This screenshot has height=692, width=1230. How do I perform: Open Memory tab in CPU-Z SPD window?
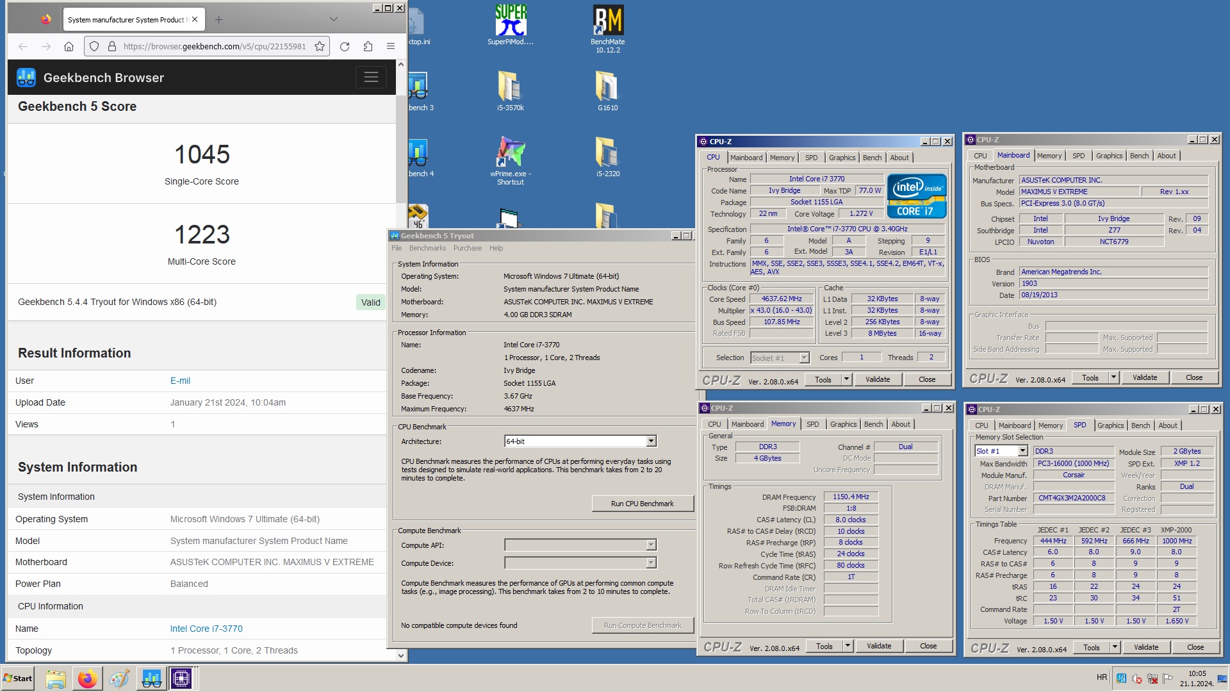pos(1050,425)
